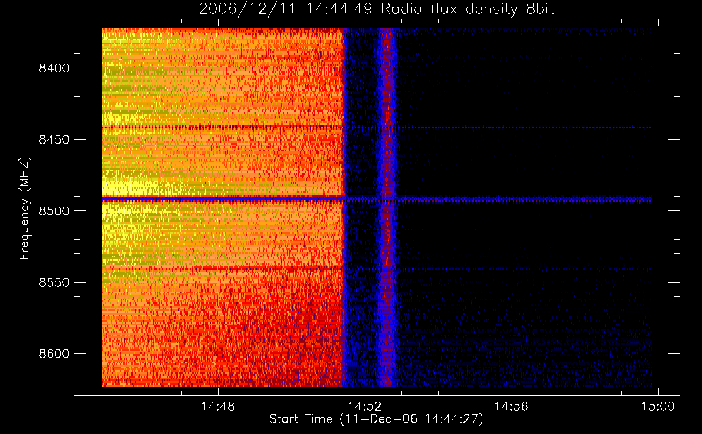This screenshot has width=702, height=434.
Task: Click the 8400 frequency axis label
Action: pos(54,68)
